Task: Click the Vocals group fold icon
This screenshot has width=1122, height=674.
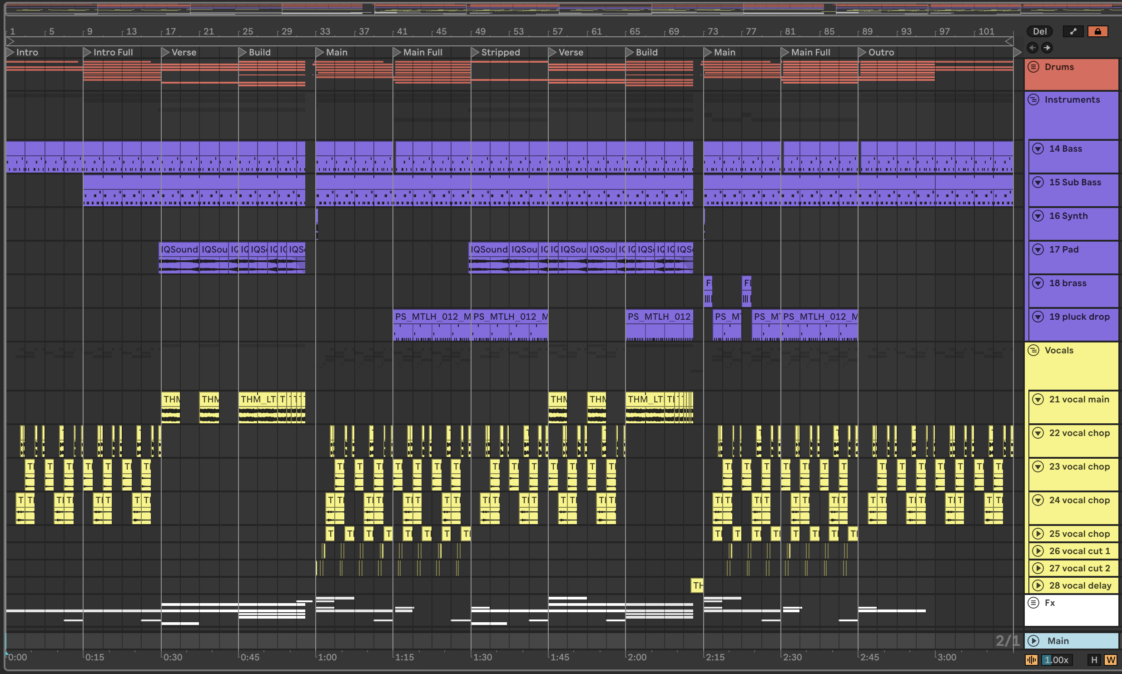Action: [1033, 350]
